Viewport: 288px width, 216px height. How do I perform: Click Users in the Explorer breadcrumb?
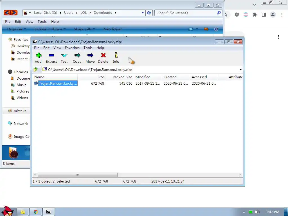(x=69, y=13)
